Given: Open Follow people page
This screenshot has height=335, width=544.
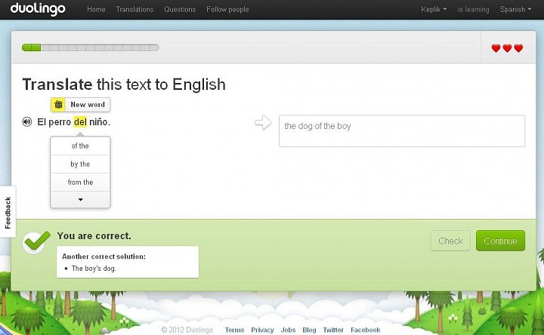Looking at the screenshot, I should pos(227,9).
